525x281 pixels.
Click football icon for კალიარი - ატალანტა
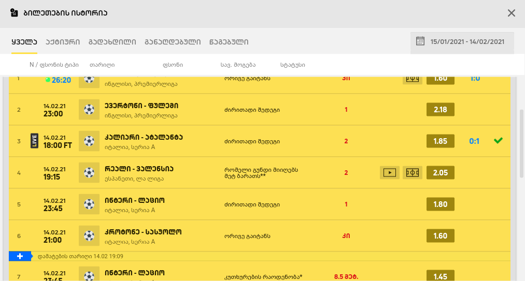[89, 141]
